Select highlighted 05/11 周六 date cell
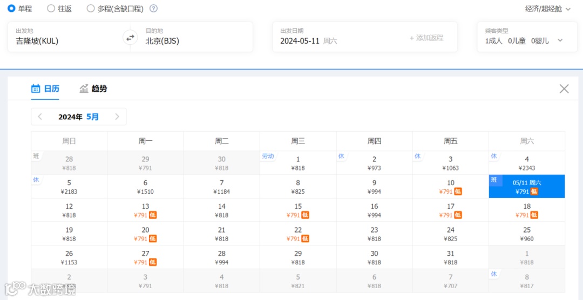This screenshot has width=583, height=300. pyautogui.click(x=527, y=187)
